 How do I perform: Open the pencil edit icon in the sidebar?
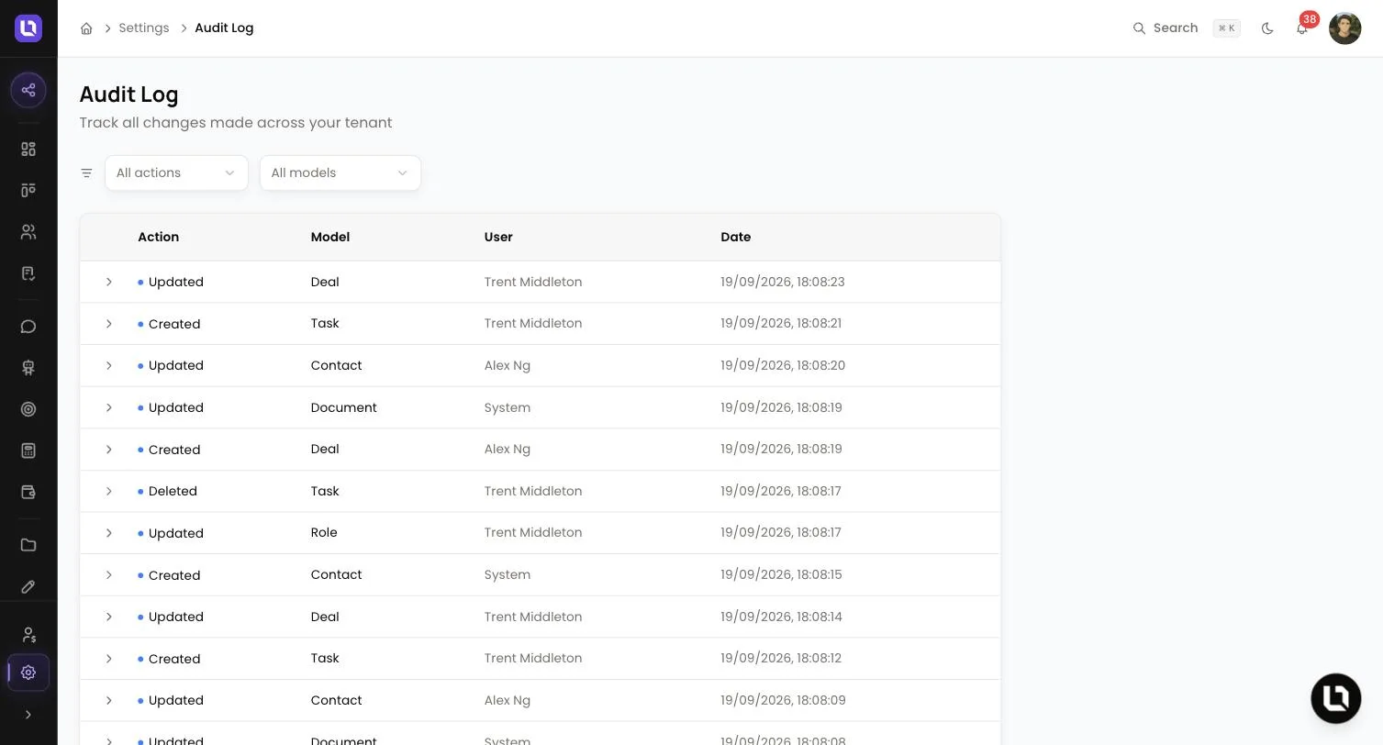[x=28, y=586]
